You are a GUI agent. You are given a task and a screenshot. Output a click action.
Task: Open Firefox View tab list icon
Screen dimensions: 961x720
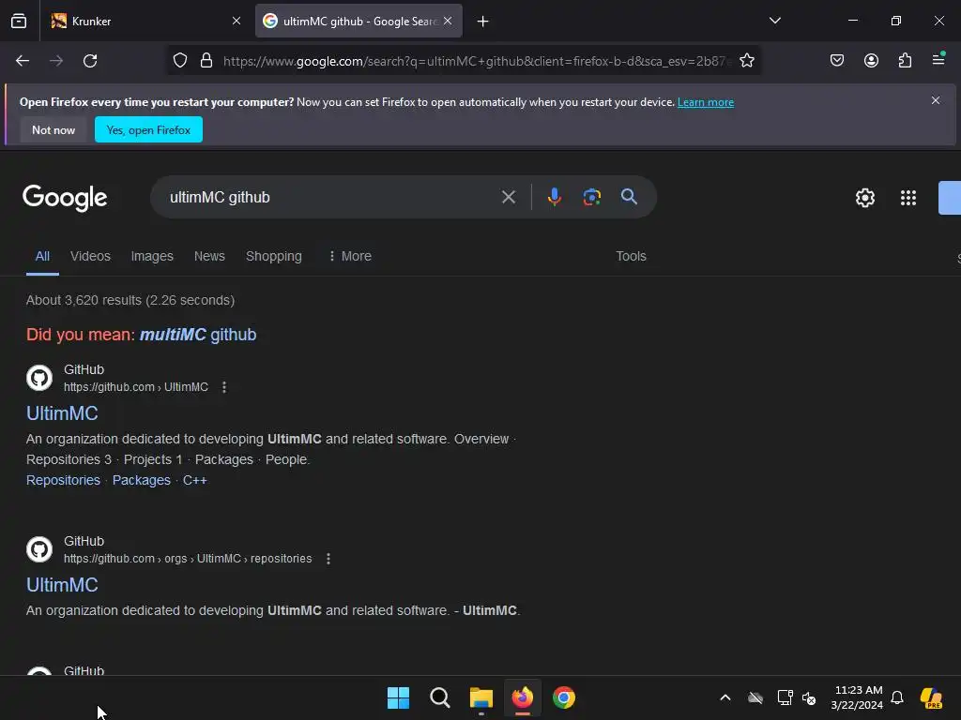tap(19, 21)
